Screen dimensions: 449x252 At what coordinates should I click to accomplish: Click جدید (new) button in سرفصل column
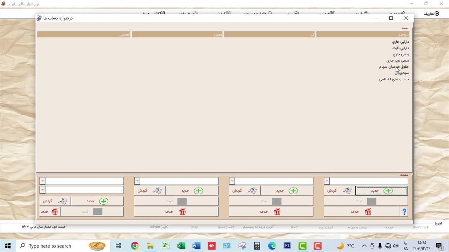381,191
